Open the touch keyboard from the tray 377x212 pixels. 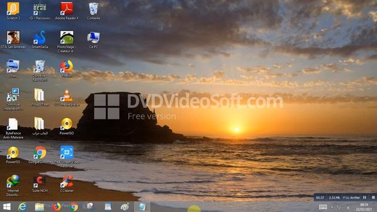323,207
